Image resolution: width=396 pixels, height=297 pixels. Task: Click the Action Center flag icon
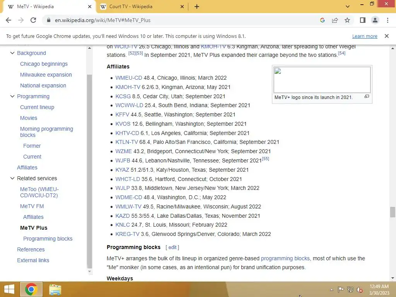tap(341, 289)
